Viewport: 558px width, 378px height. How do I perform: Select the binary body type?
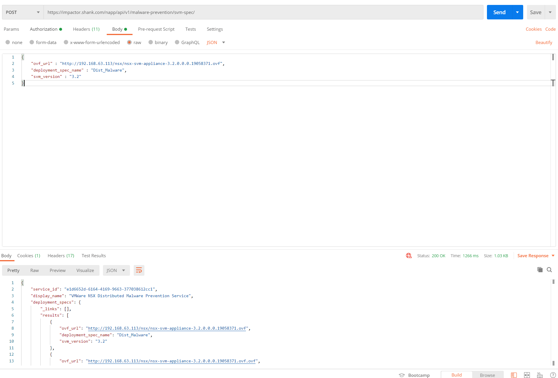pyautogui.click(x=158, y=42)
